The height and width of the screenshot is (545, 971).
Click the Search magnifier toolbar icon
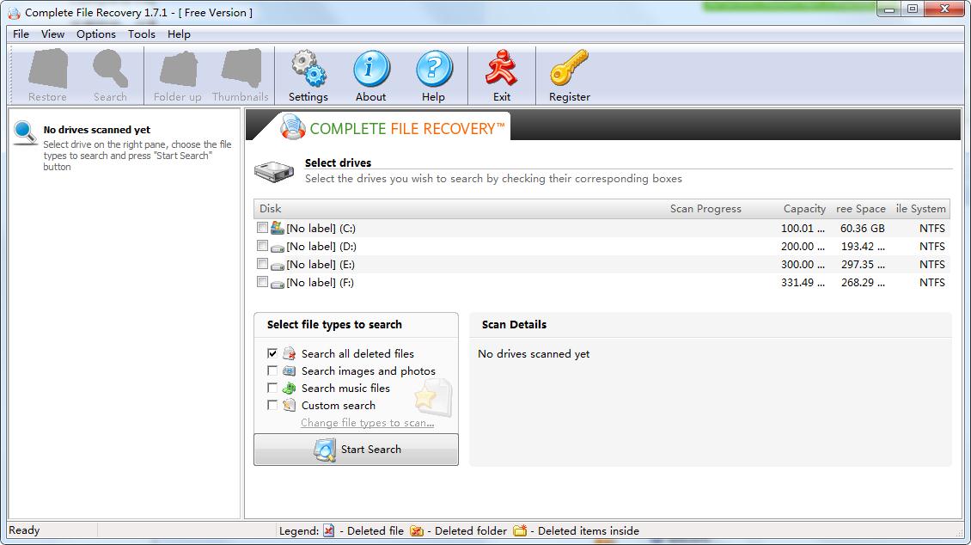(110, 68)
